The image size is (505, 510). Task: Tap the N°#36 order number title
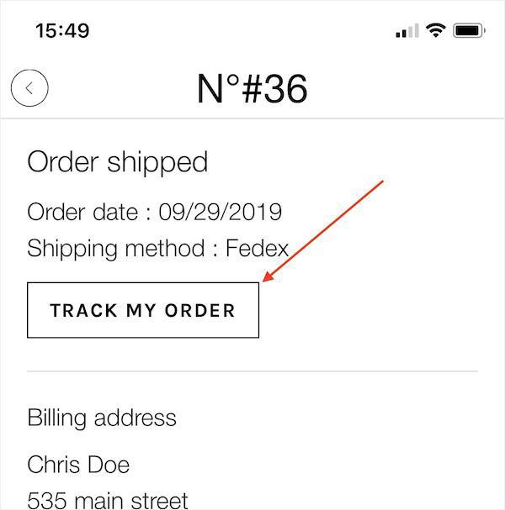click(252, 88)
